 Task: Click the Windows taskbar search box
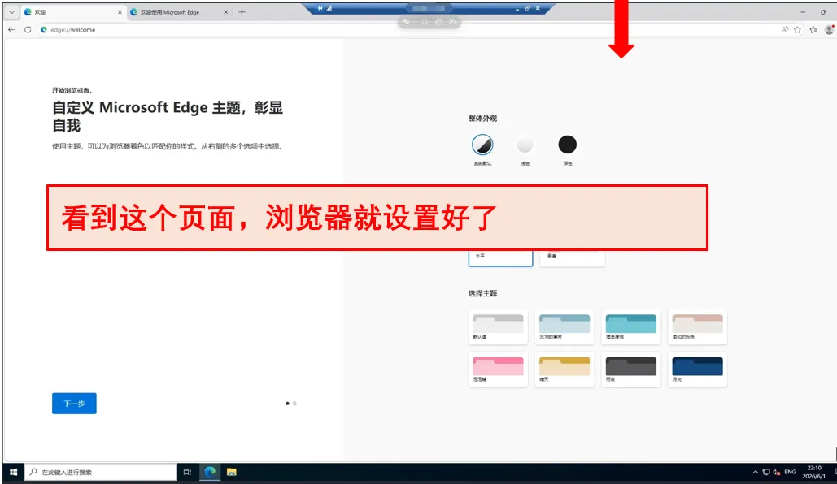tap(100, 472)
